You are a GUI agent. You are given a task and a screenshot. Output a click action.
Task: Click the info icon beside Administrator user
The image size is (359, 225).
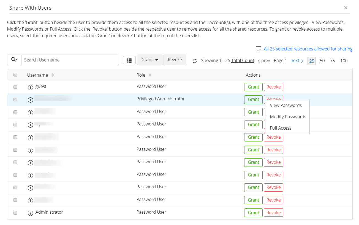point(31,213)
